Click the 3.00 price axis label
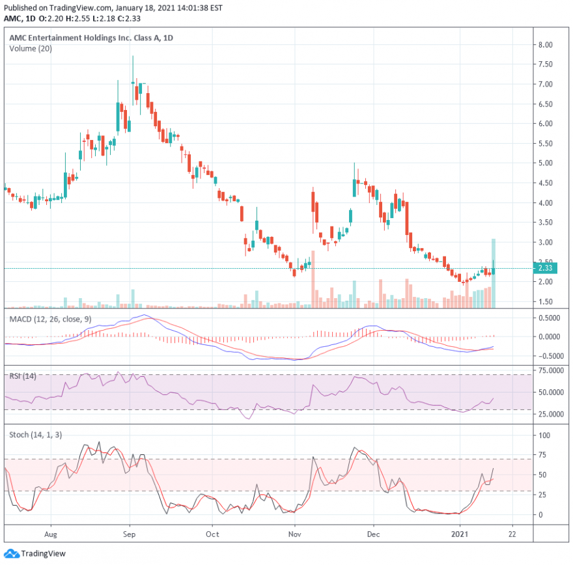This screenshot has height=565, width=573. (545, 243)
